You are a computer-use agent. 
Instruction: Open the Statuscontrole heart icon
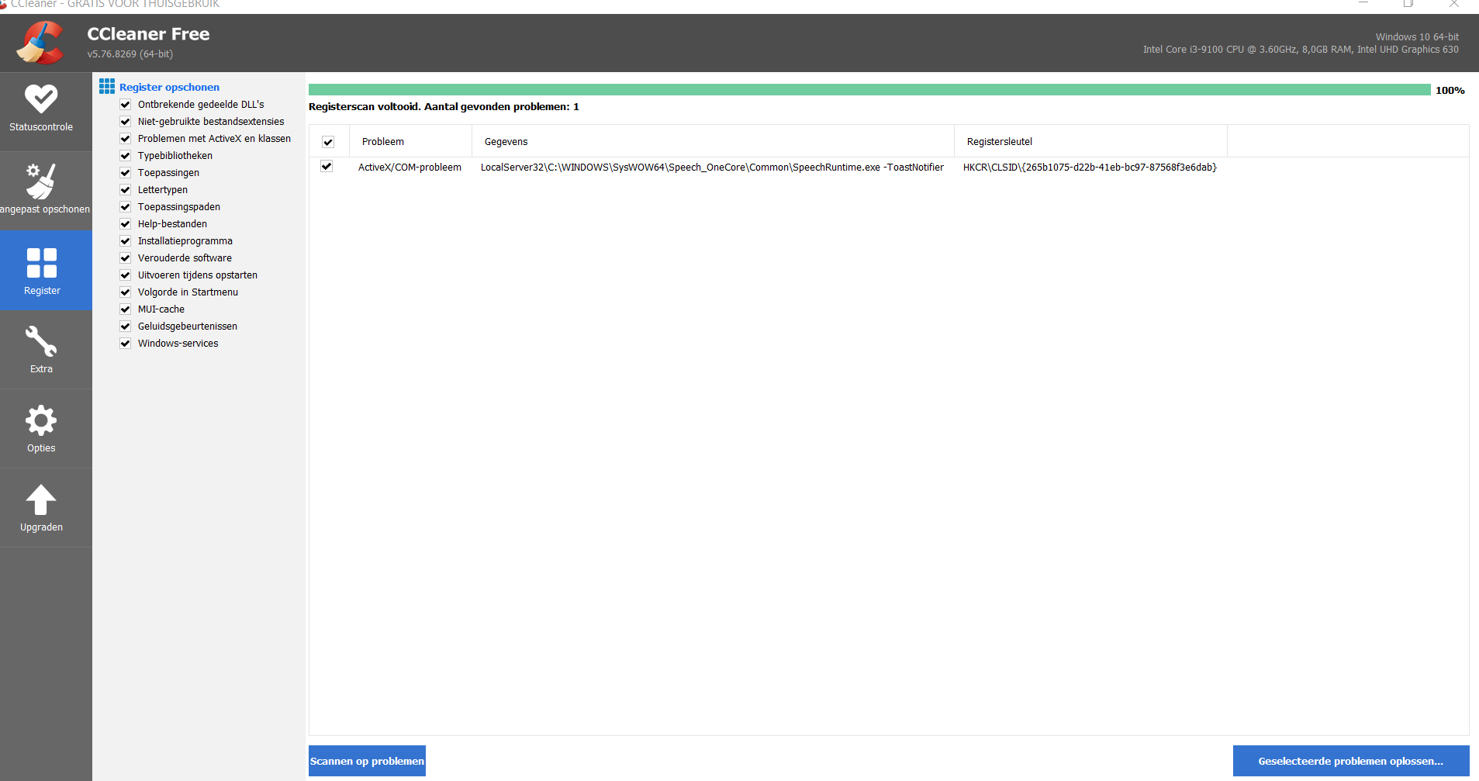(41, 99)
